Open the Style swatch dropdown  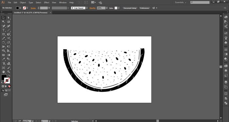pyautogui.click(x=119, y=8)
